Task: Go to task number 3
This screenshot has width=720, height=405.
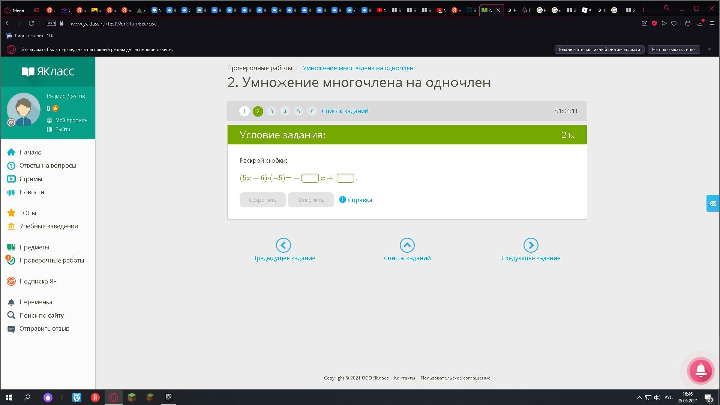Action: coord(271,111)
